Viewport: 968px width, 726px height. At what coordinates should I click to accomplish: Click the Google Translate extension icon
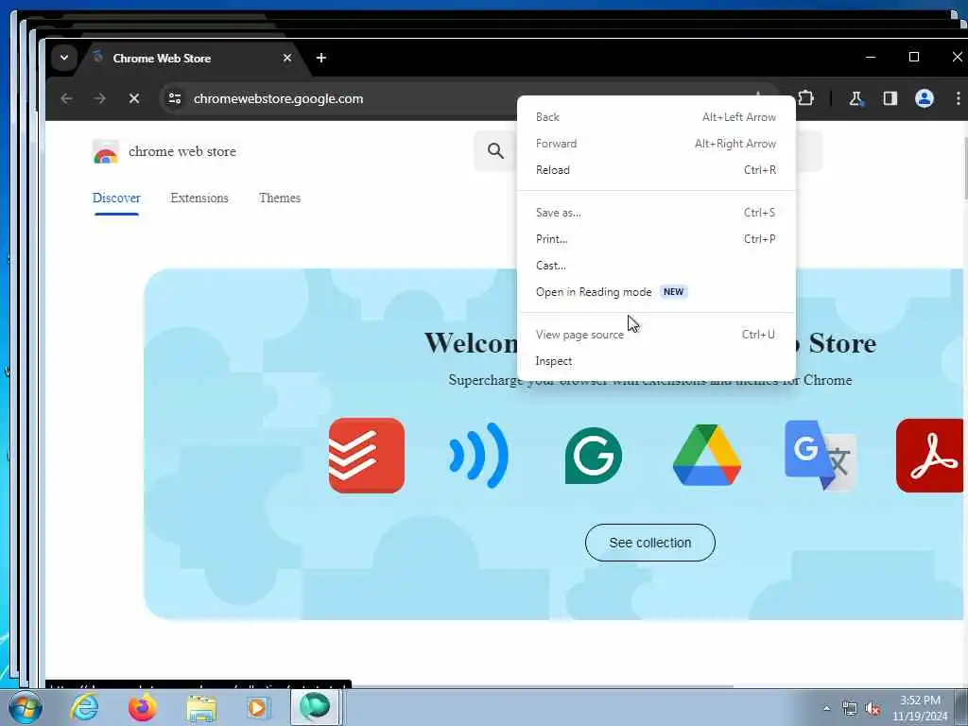[820, 455]
